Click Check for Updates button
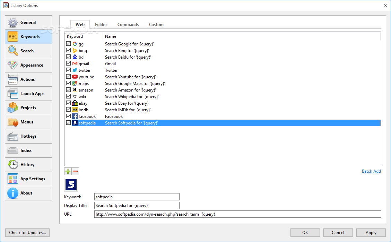Image resolution: width=391 pixels, height=242 pixels. tap(27, 233)
